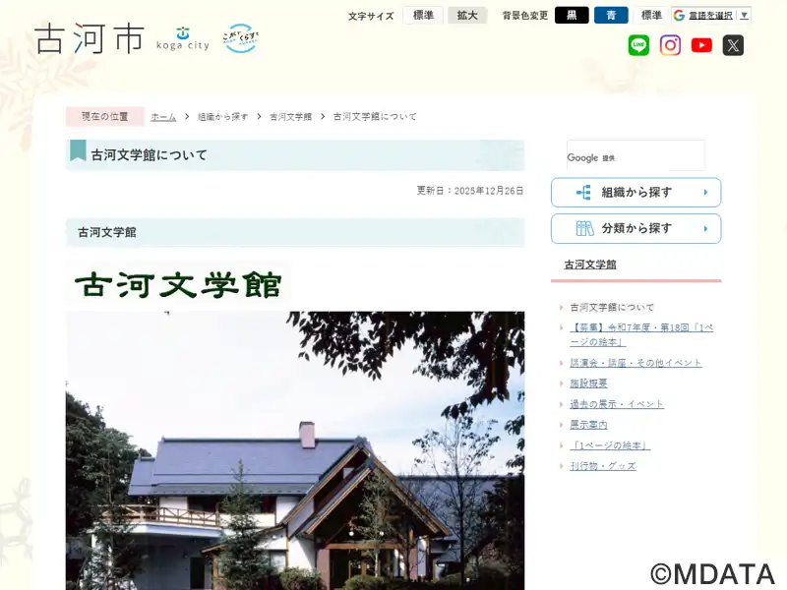
Task: Click the language selector dropdown arrow
Action: [x=745, y=16]
